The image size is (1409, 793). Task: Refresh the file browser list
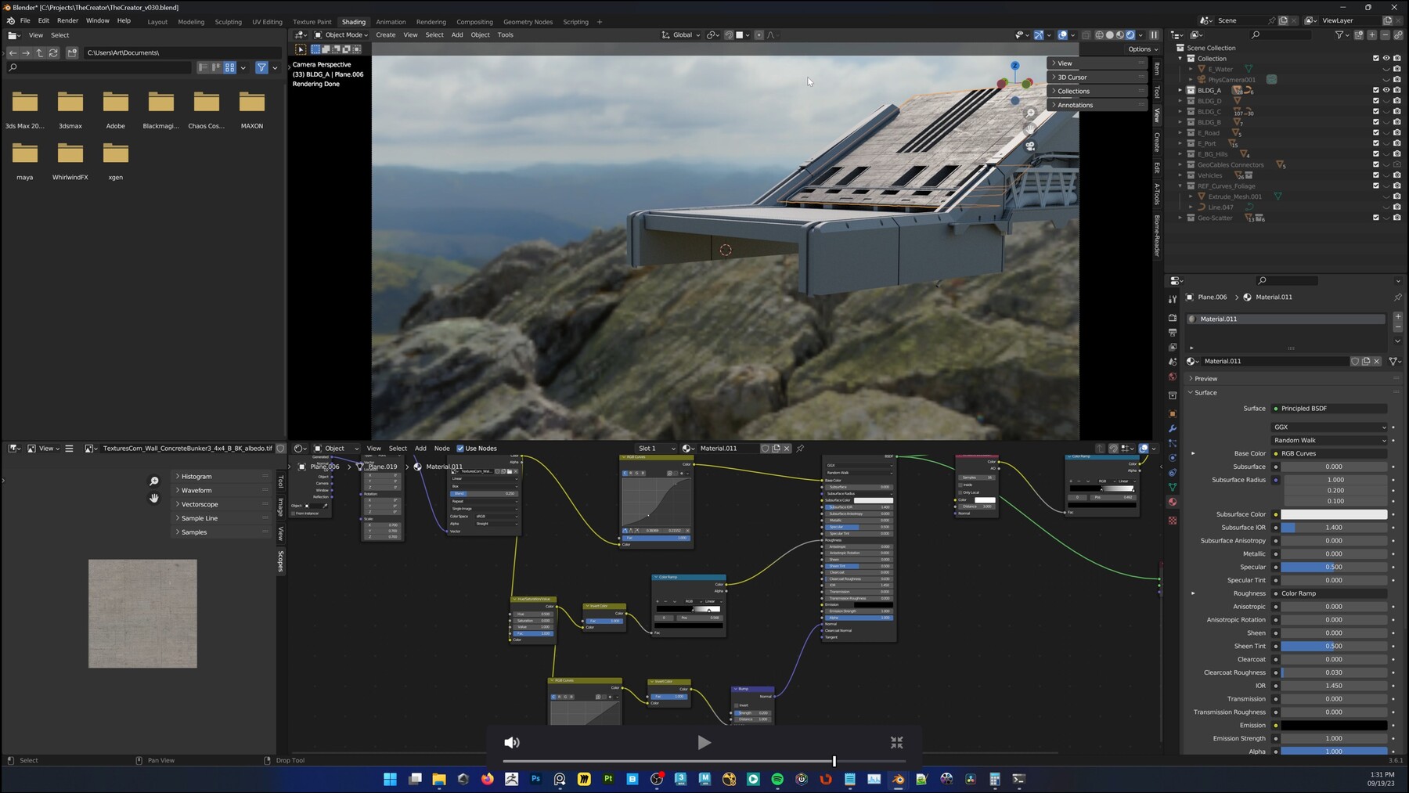53,52
